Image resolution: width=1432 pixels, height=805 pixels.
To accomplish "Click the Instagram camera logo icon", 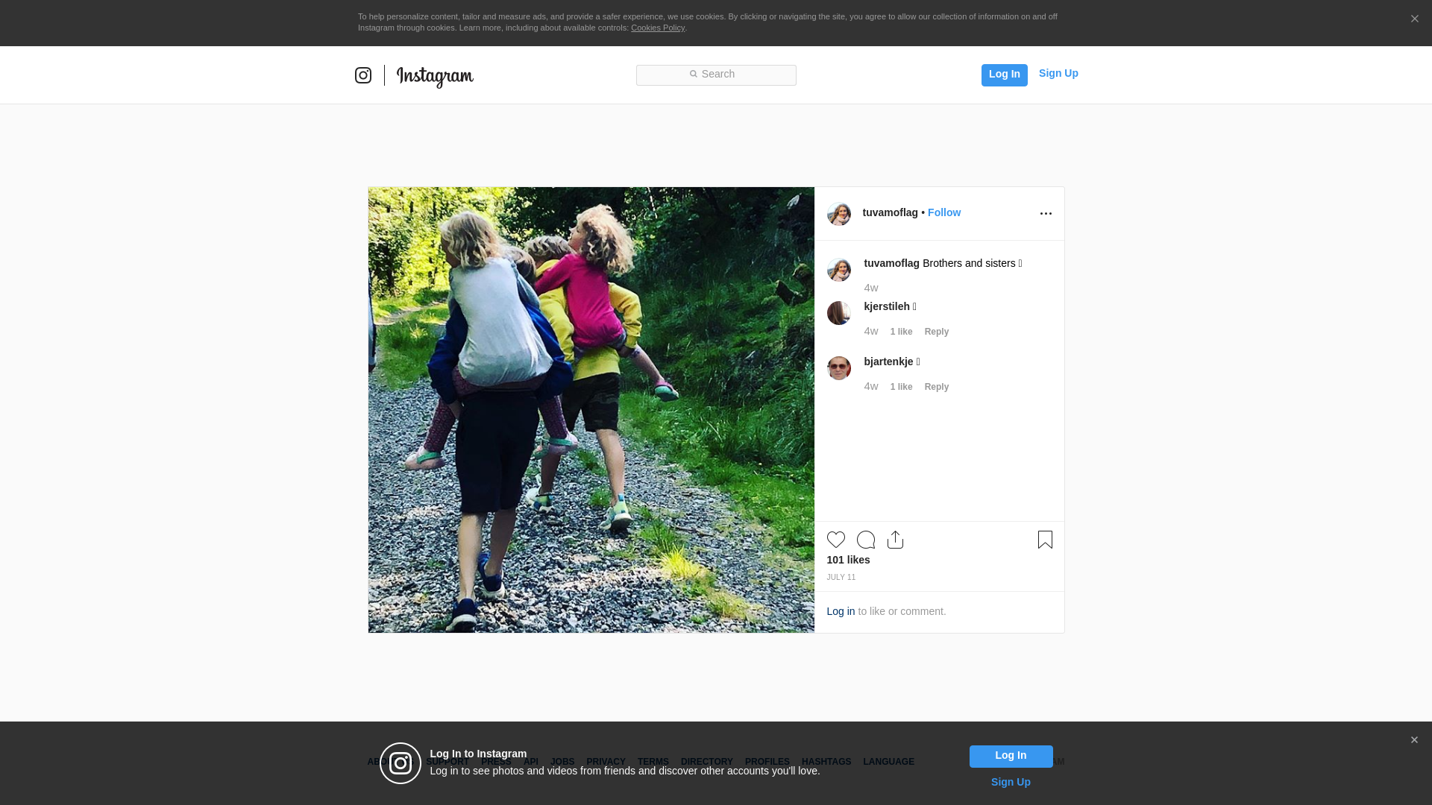I will tap(363, 75).
